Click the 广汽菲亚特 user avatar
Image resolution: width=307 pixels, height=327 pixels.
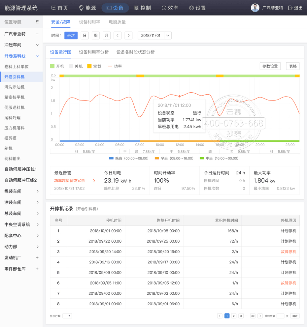(255, 8)
